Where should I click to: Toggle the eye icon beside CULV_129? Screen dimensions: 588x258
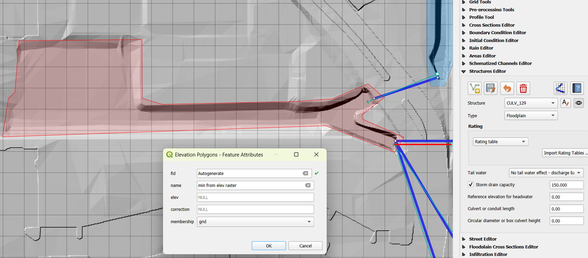[579, 103]
